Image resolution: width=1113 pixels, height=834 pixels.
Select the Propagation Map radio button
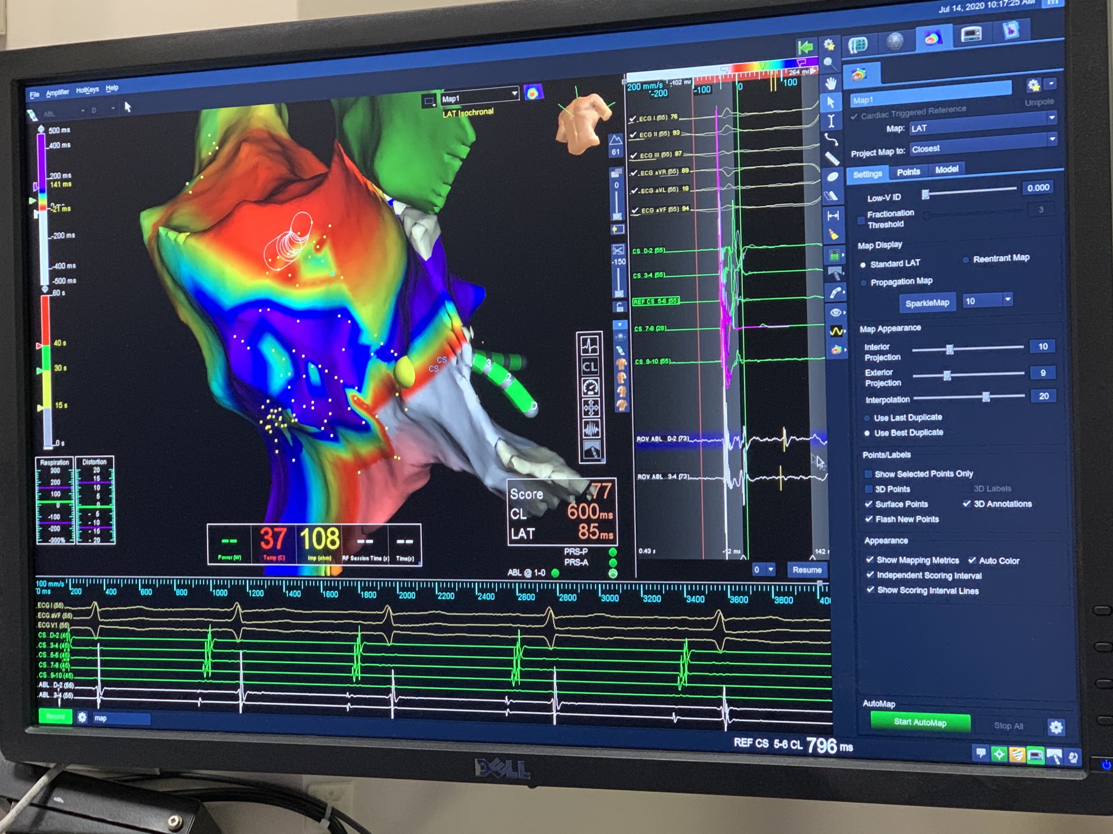(x=864, y=283)
